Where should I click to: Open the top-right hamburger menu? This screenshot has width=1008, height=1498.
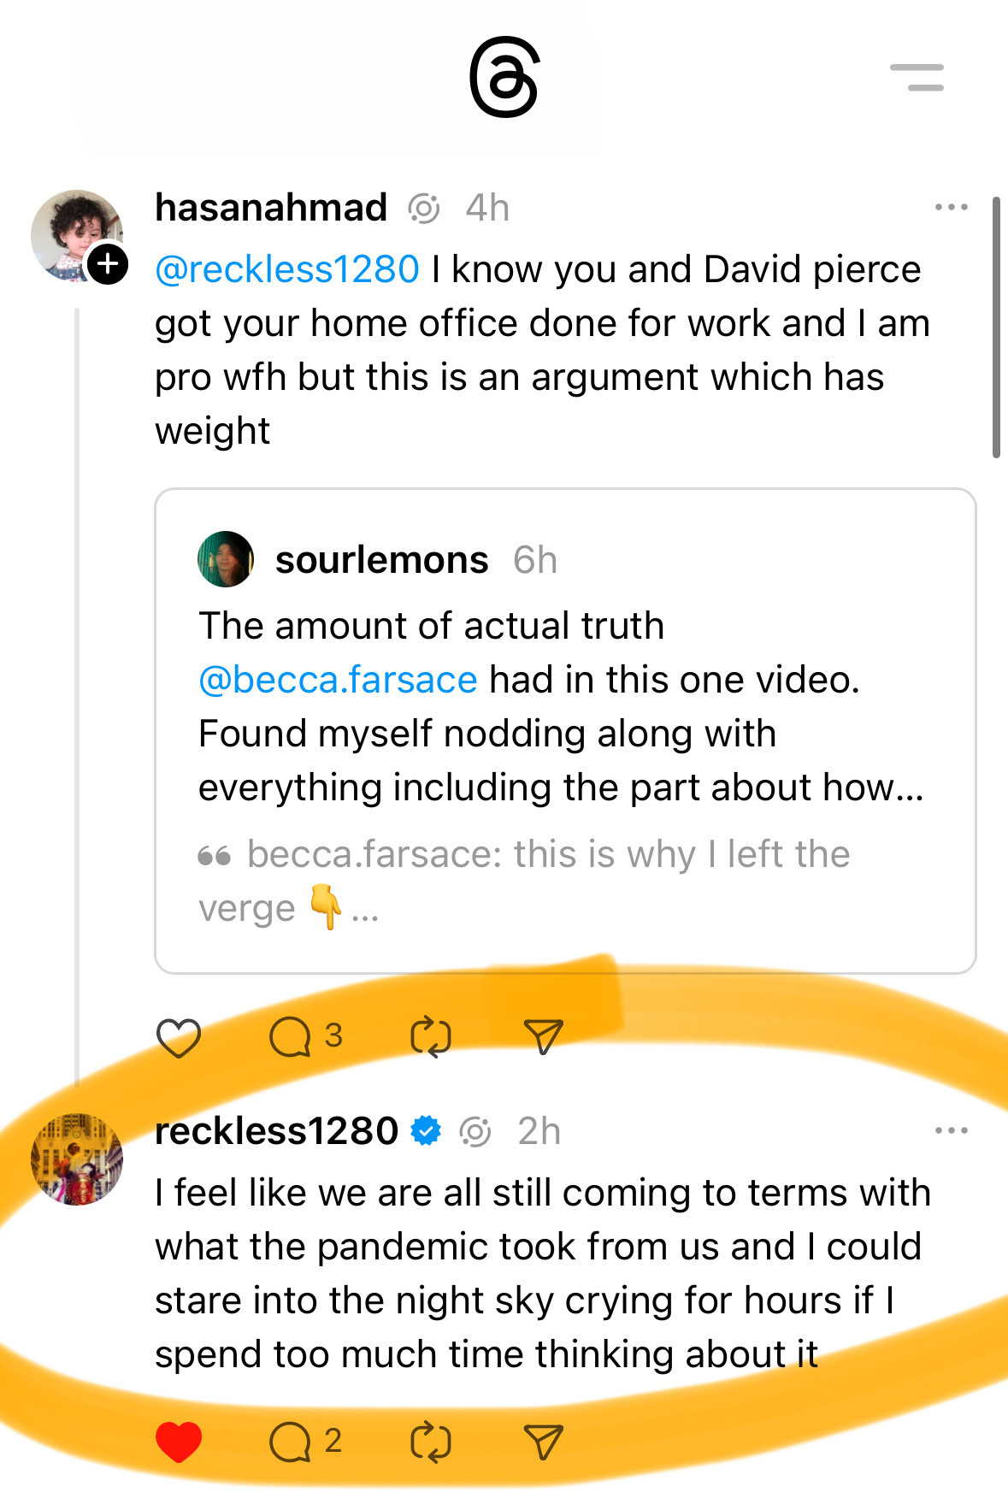coord(917,77)
